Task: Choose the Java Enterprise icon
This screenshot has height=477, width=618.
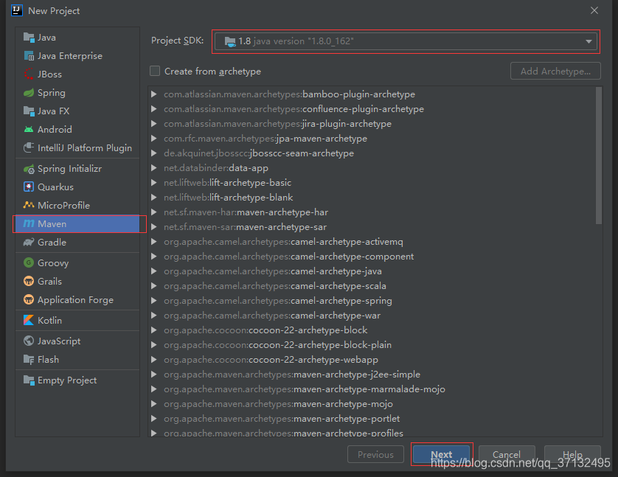Action: coord(29,56)
